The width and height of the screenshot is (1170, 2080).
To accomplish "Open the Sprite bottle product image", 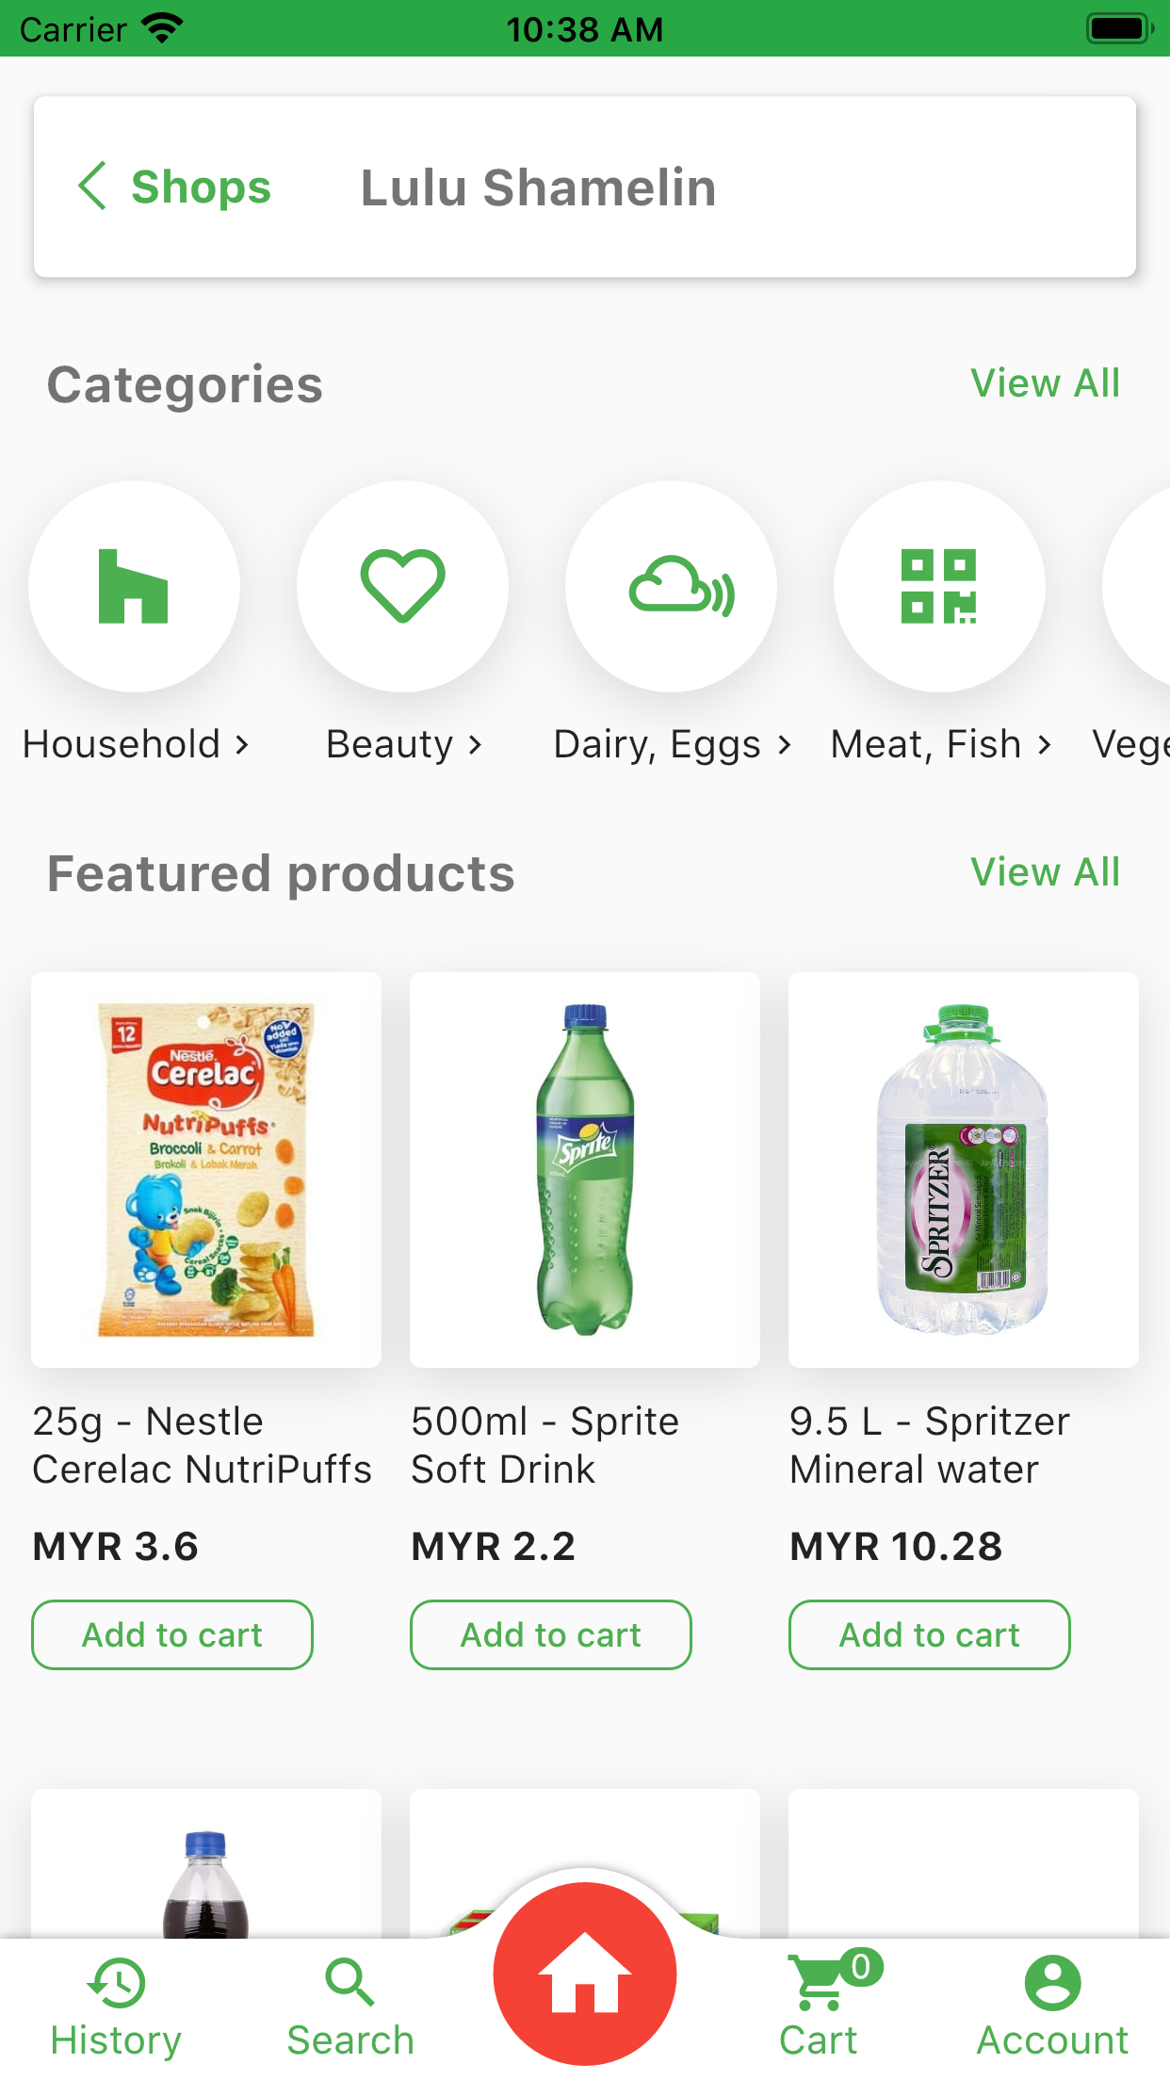I will 585,1169.
